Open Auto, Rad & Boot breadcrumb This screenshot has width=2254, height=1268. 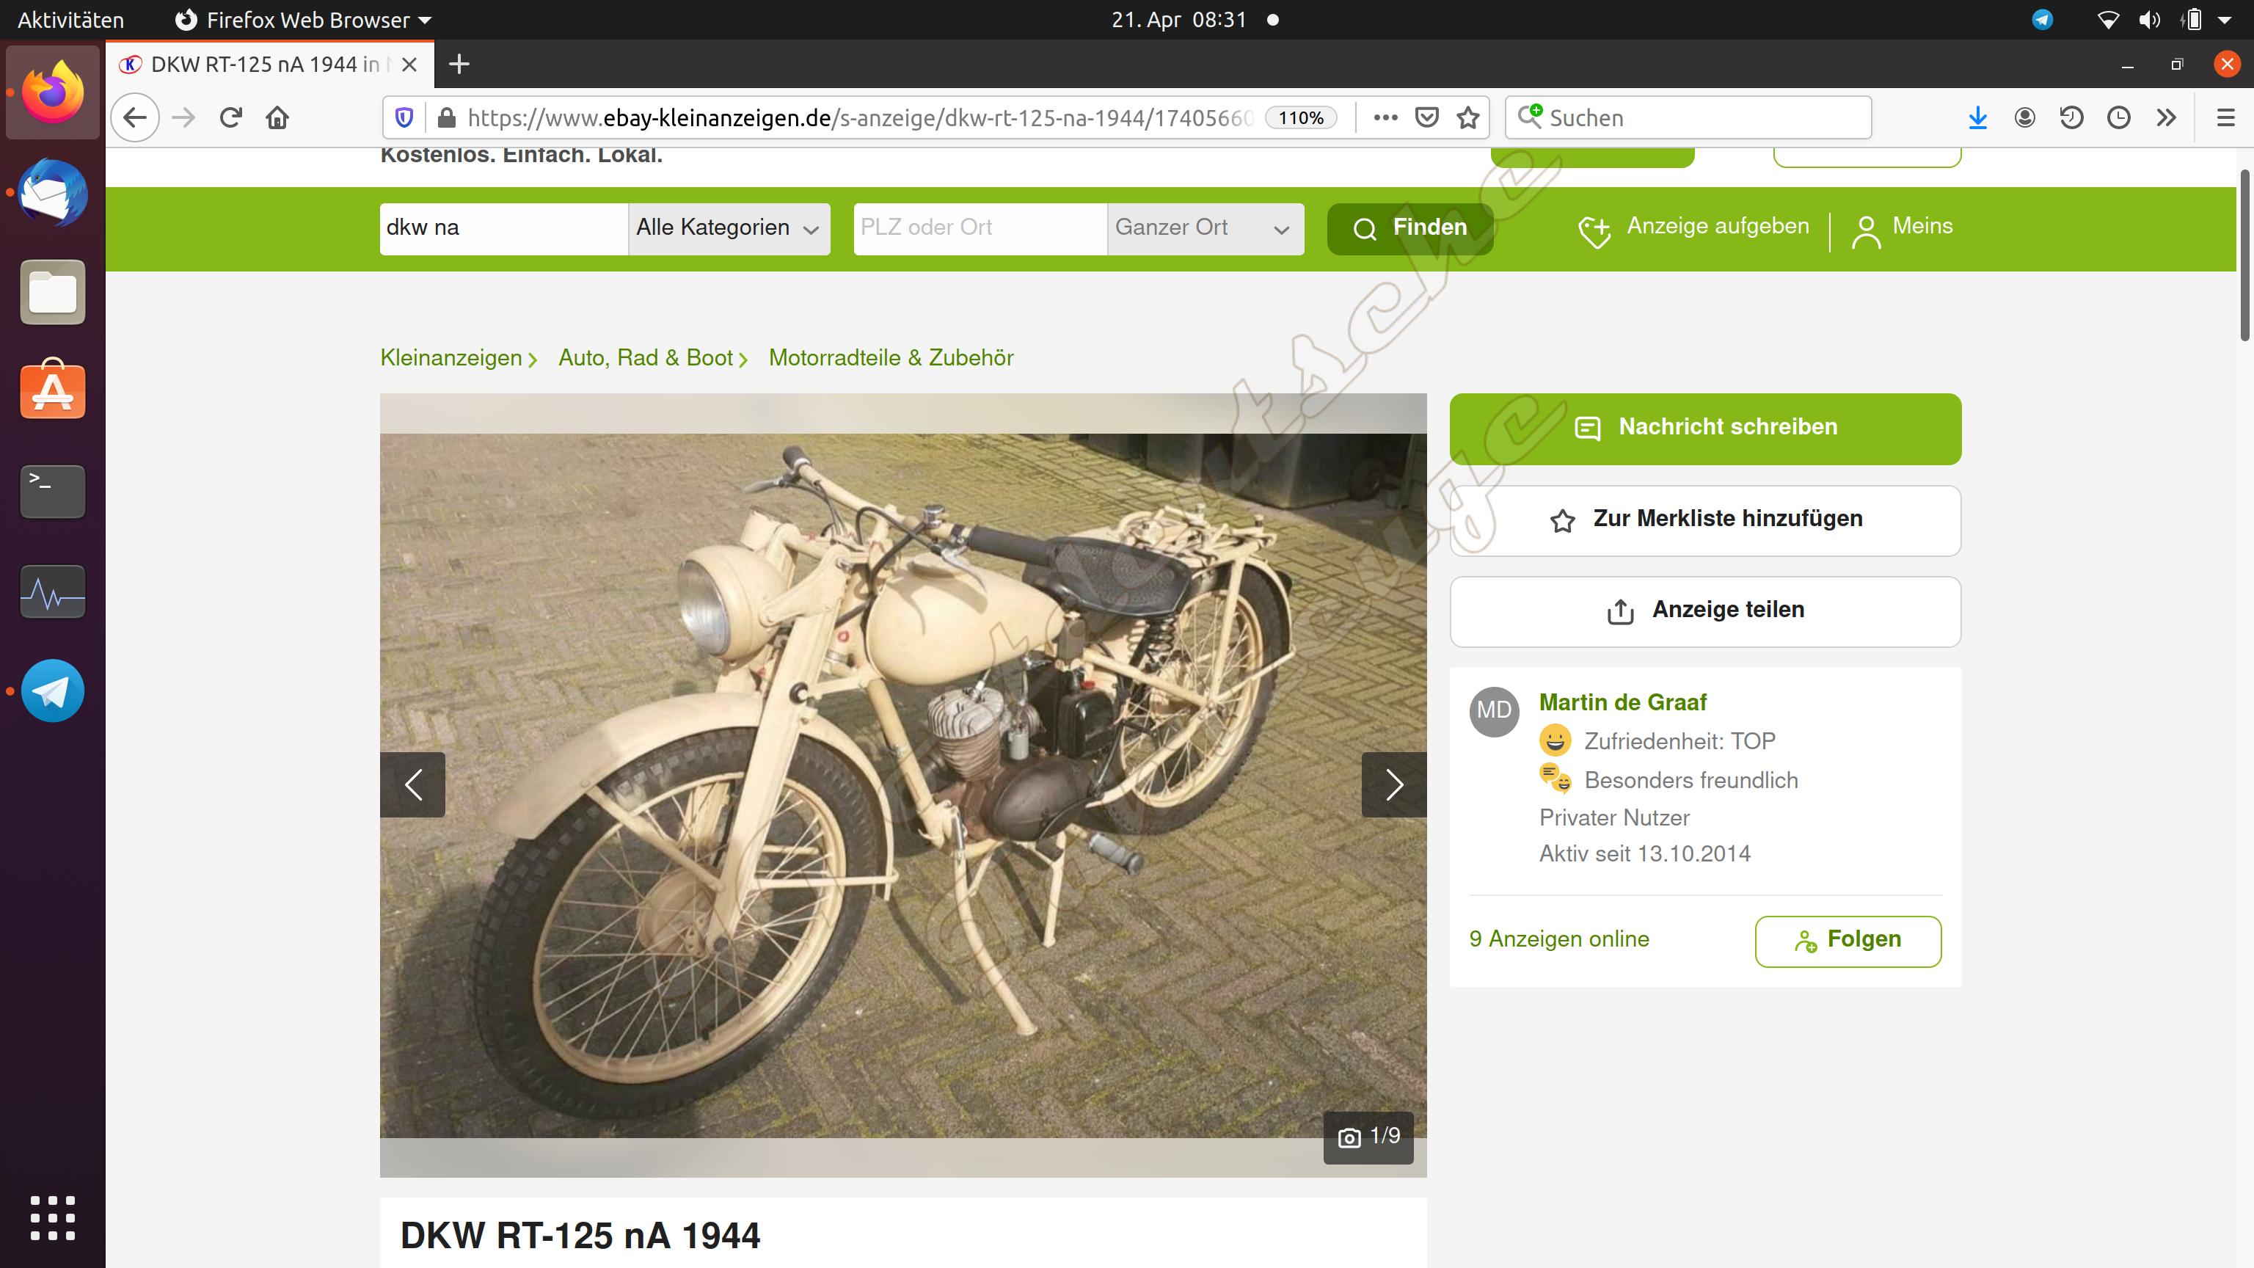pos(646,358)
